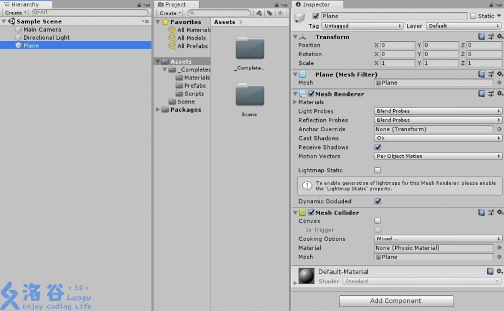Select Directional Light in Hierarchy
The height and width of the screenshot is (311, 504).
(x=47, y=38)
